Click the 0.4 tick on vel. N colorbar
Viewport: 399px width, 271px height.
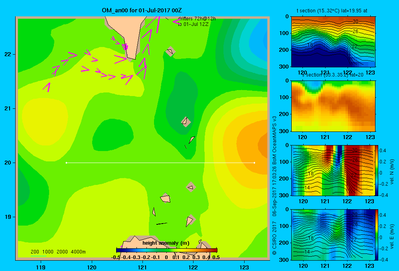coord(383,151)
